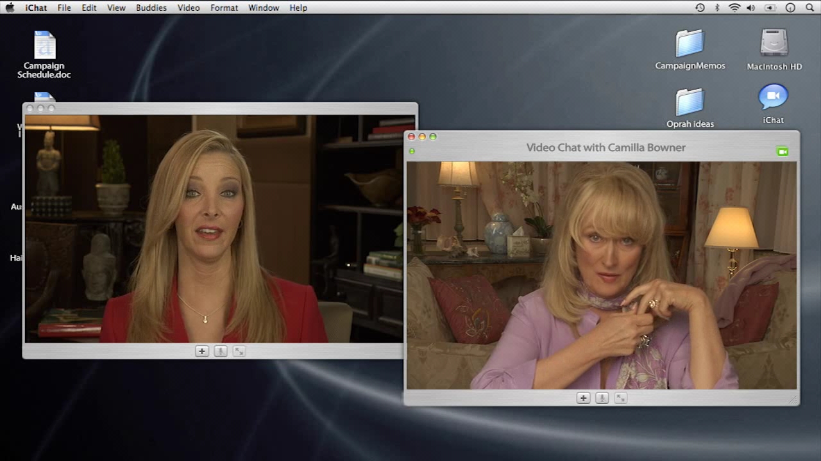Select the iChat desktop icon
Viewport: 821px width, 461px height.
(x=773, y=104)
